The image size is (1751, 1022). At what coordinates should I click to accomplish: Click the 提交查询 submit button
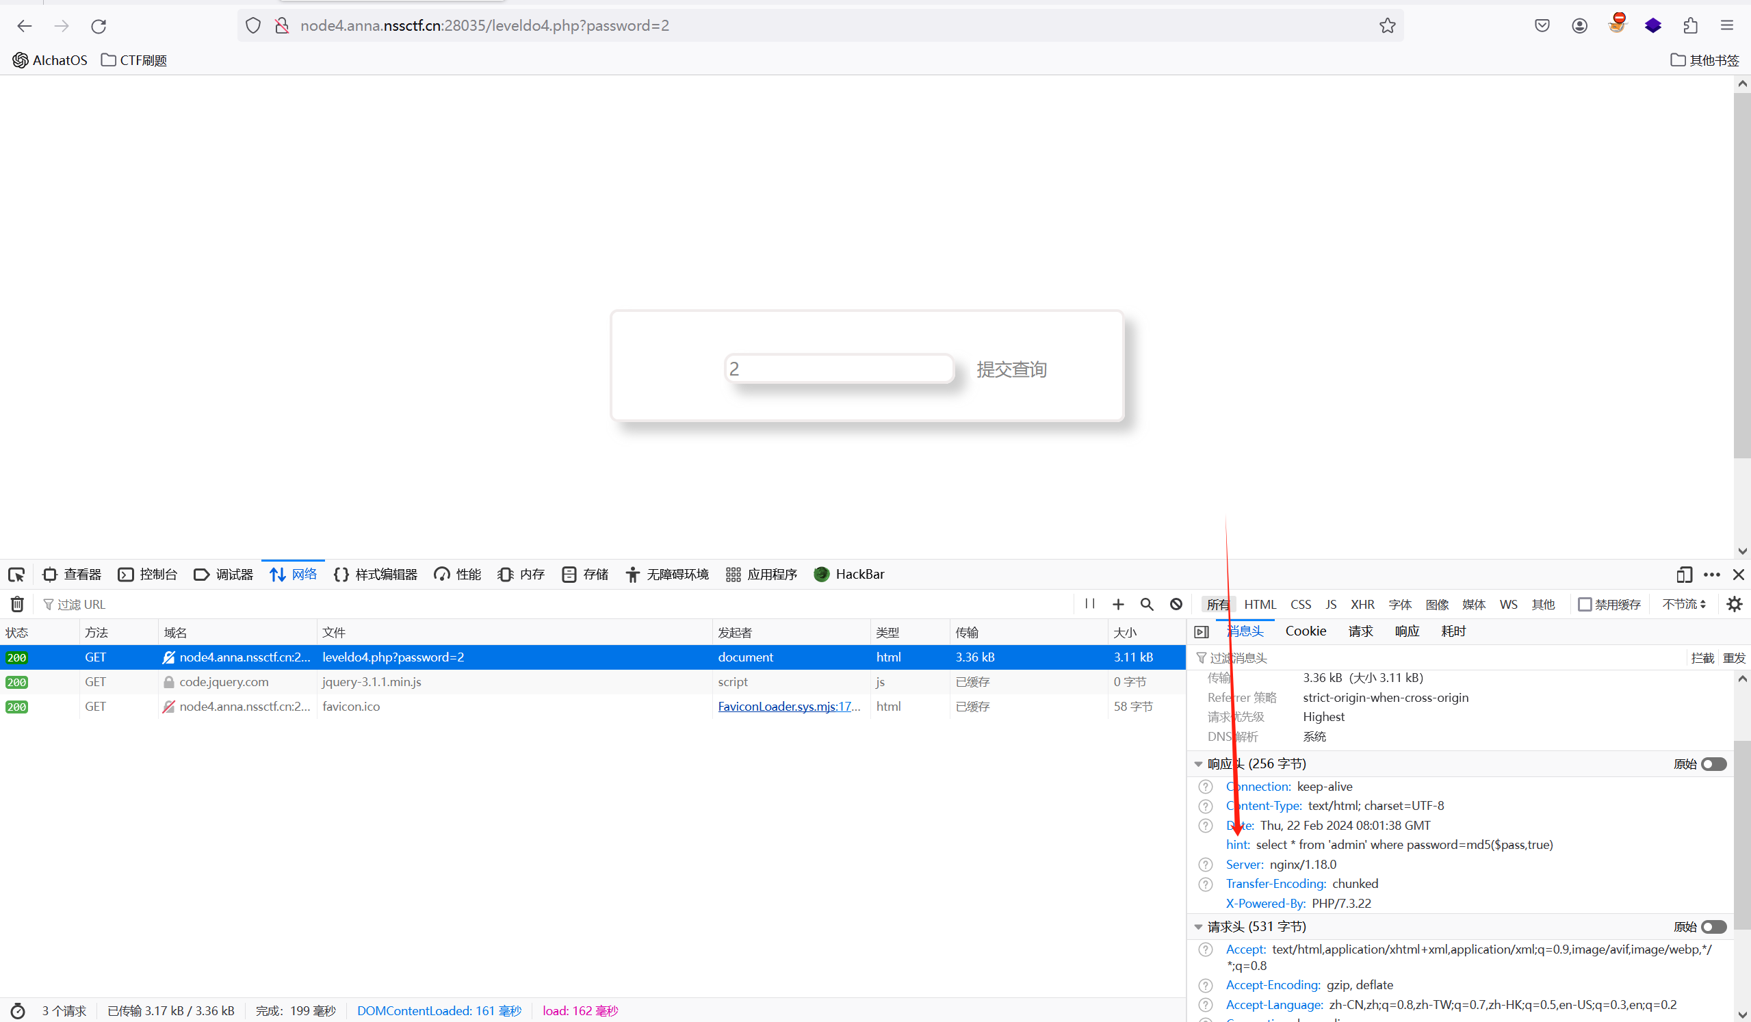[x=1011, y=369]
